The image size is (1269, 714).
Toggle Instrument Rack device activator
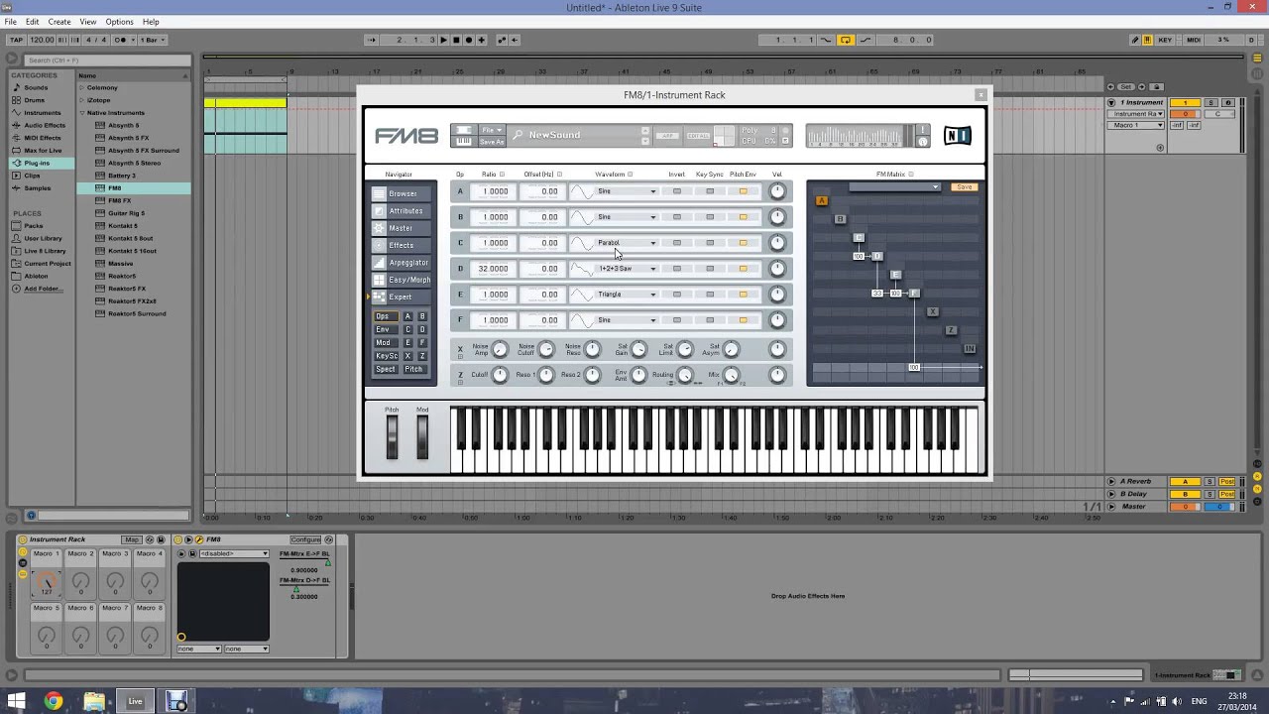(23, 539)
